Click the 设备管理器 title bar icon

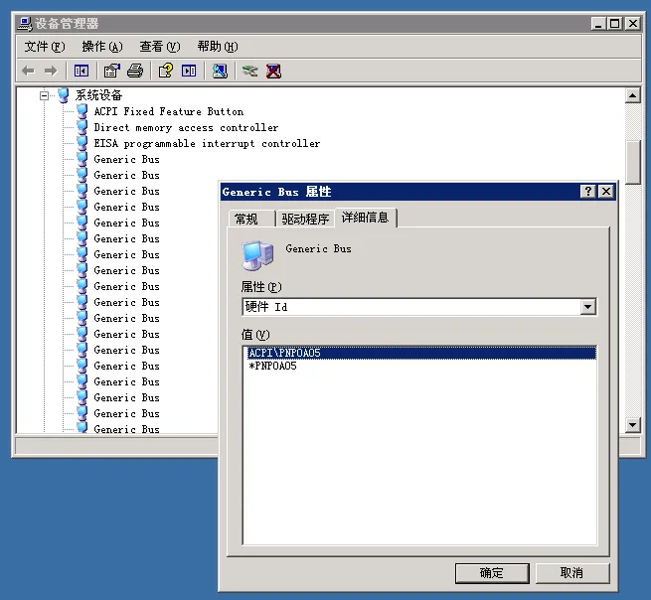[25, 24]
